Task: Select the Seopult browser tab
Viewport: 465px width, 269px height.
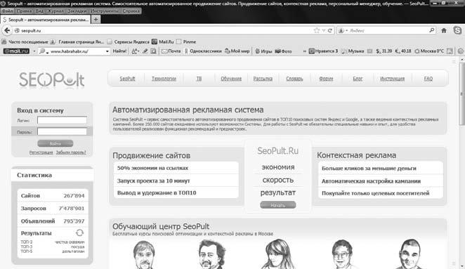Action: pyautogui.click(x=46, y=20)
